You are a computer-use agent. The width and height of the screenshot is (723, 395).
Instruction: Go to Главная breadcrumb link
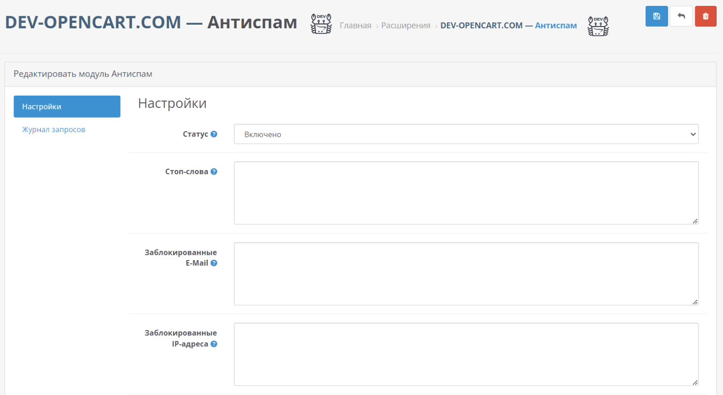pos(356,26)
